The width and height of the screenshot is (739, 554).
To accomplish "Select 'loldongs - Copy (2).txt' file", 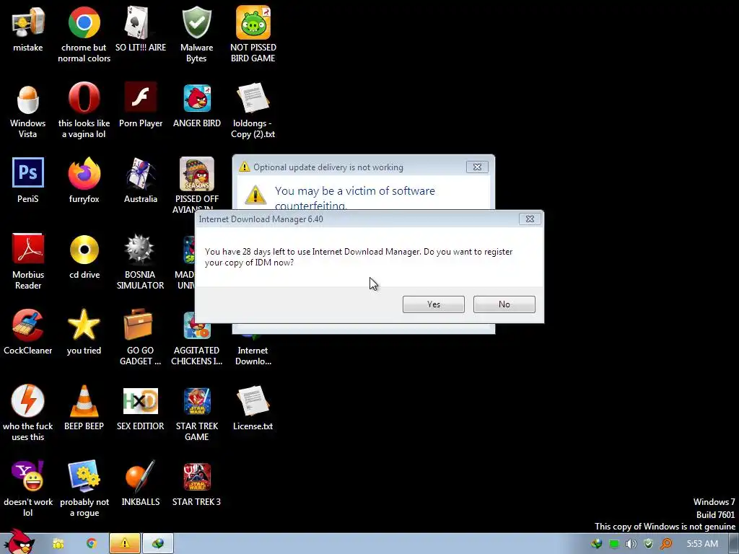I will [253, 110].
